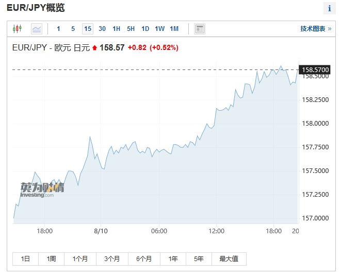Select the 1W interval

(x=160, y=29)
